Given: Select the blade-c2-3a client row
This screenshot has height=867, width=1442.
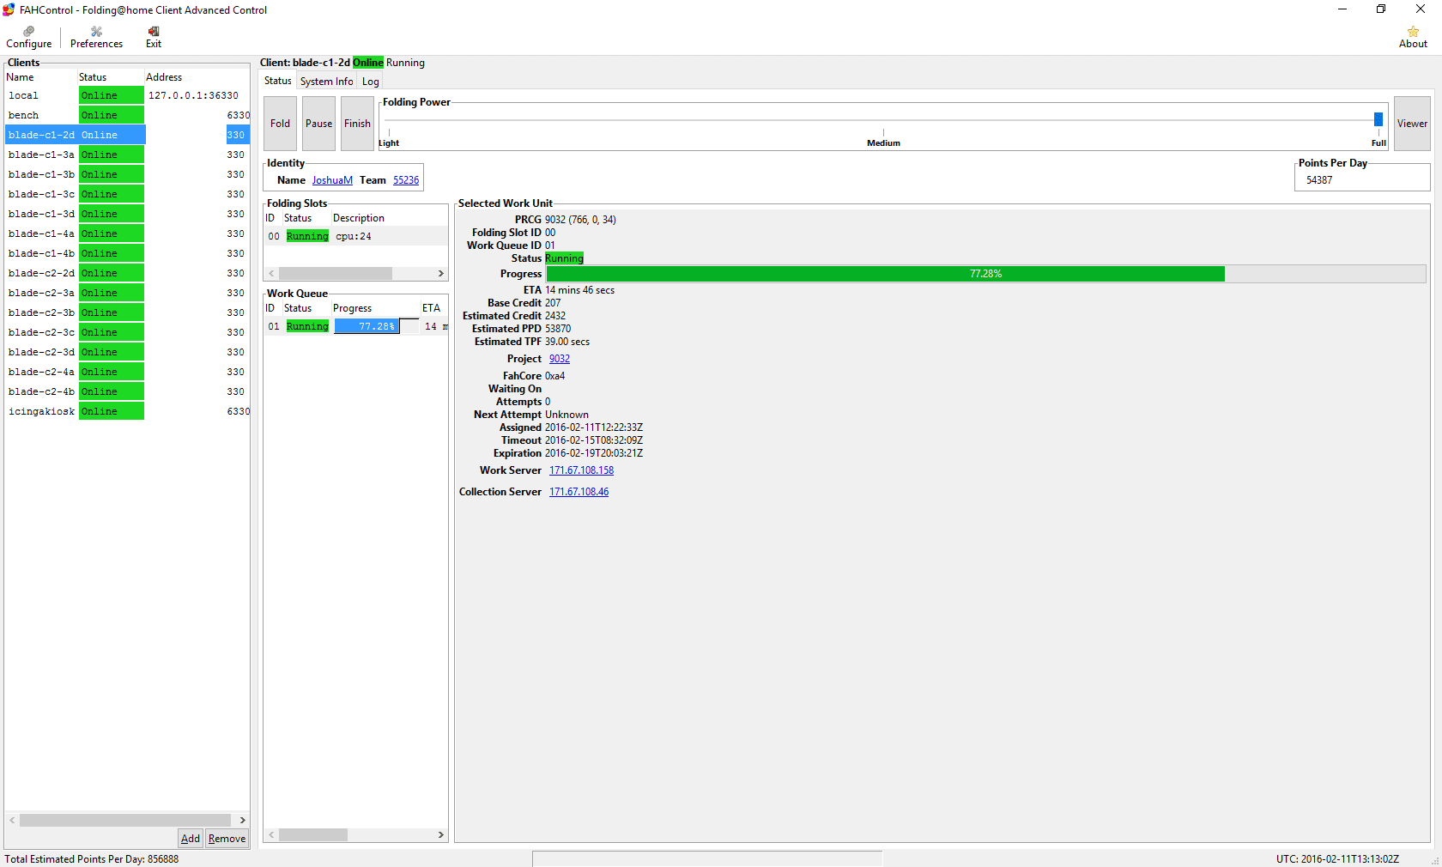Looking at the screenshot, I should click(x=127, y=293).
